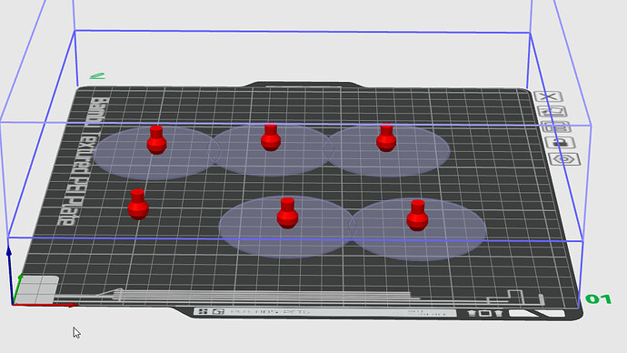Click the green 01 plate number

point(598,299)
